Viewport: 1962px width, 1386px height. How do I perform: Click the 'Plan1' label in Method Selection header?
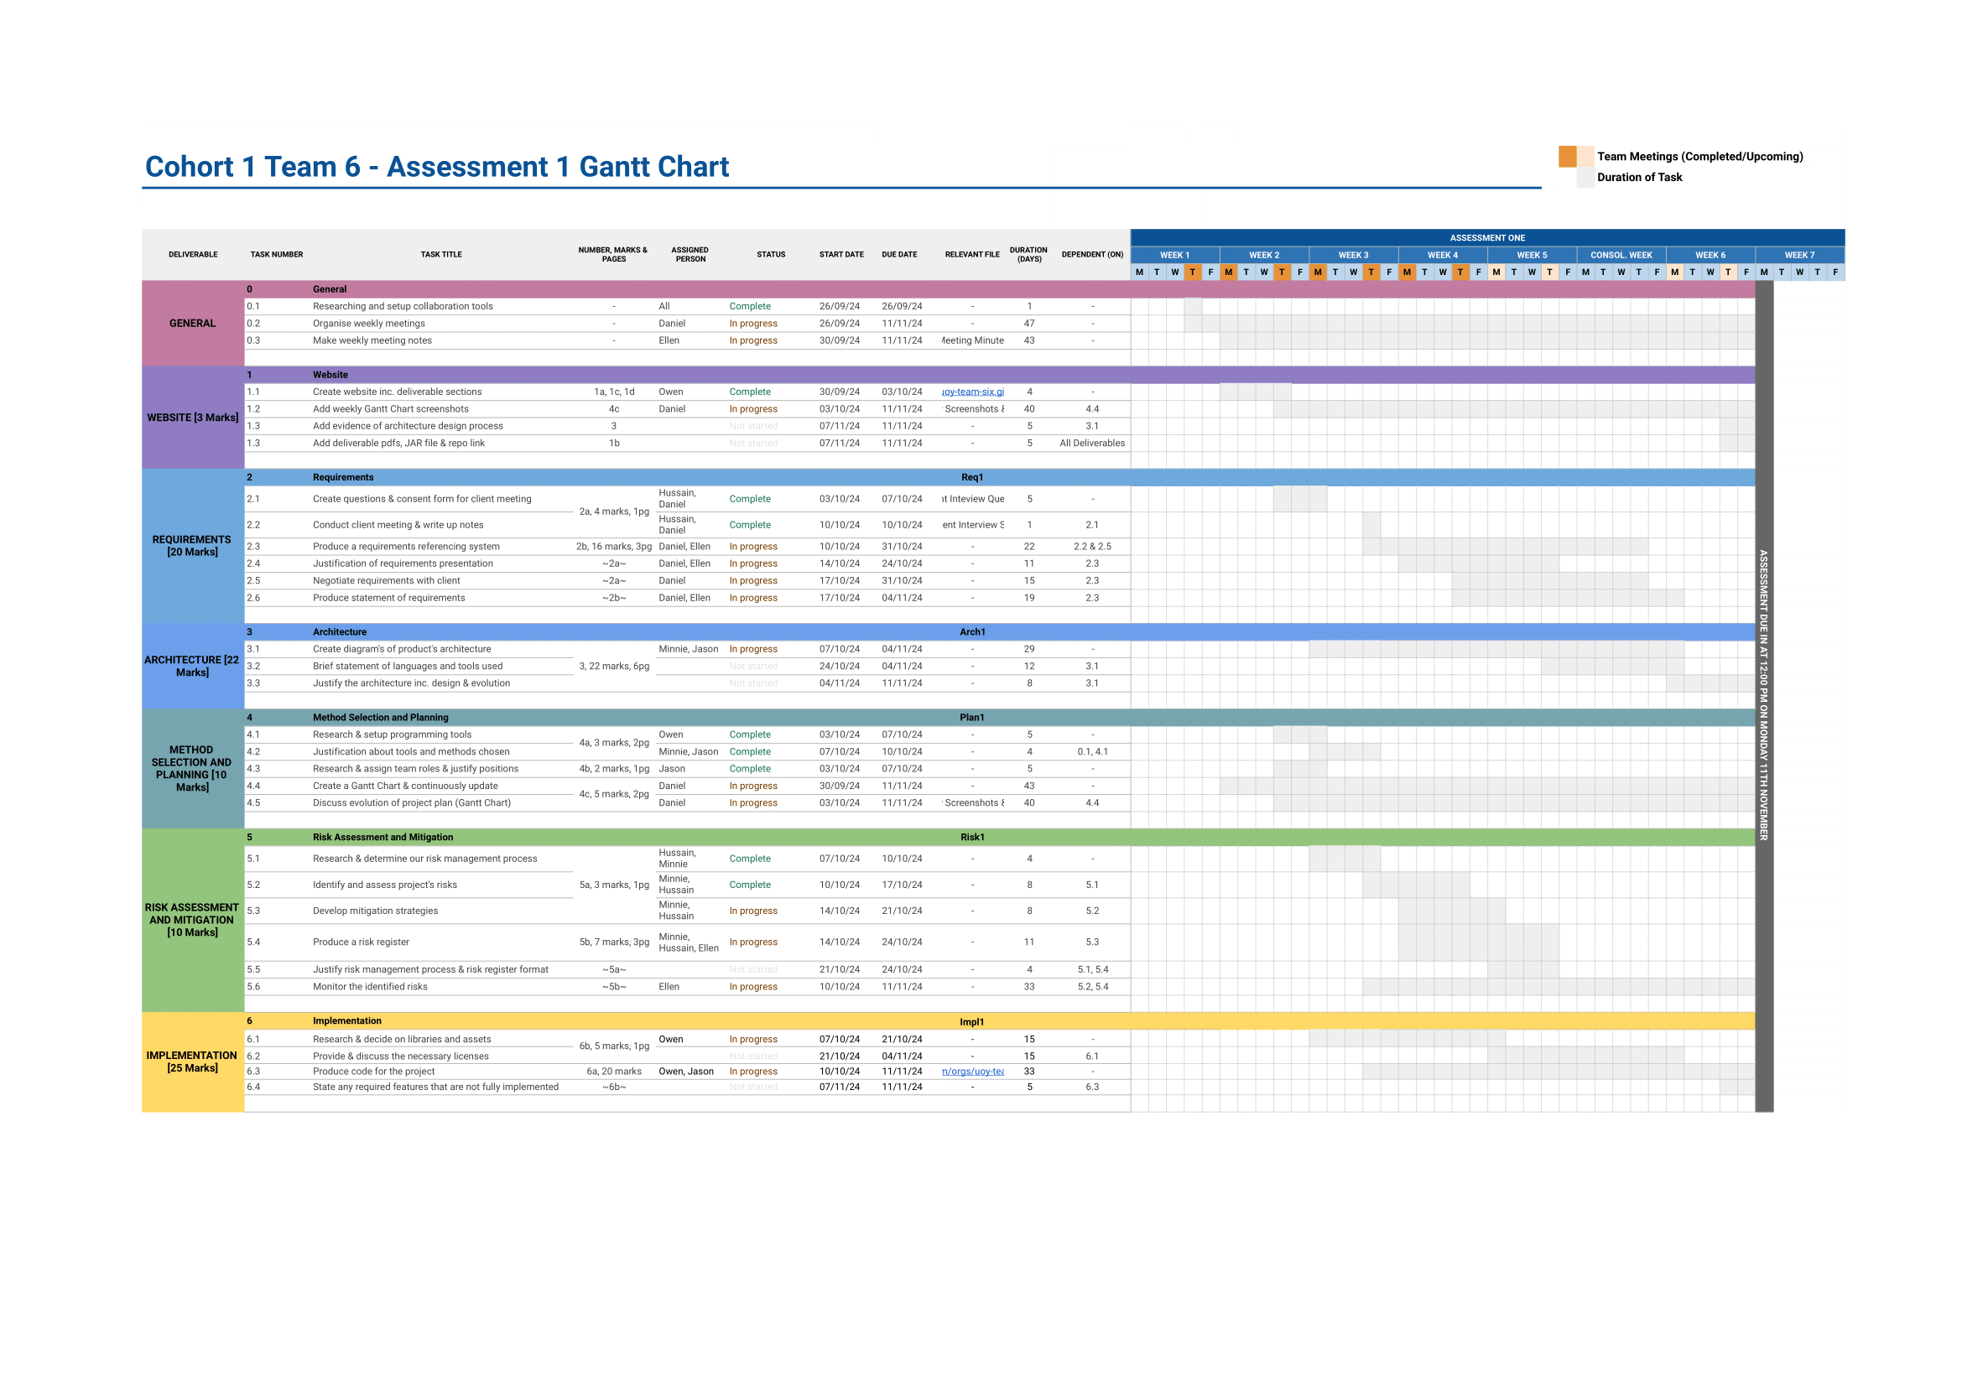pyautogui.click(x=972, y=718)
